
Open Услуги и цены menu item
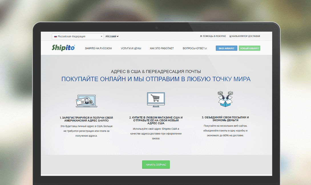pos(131,48)
